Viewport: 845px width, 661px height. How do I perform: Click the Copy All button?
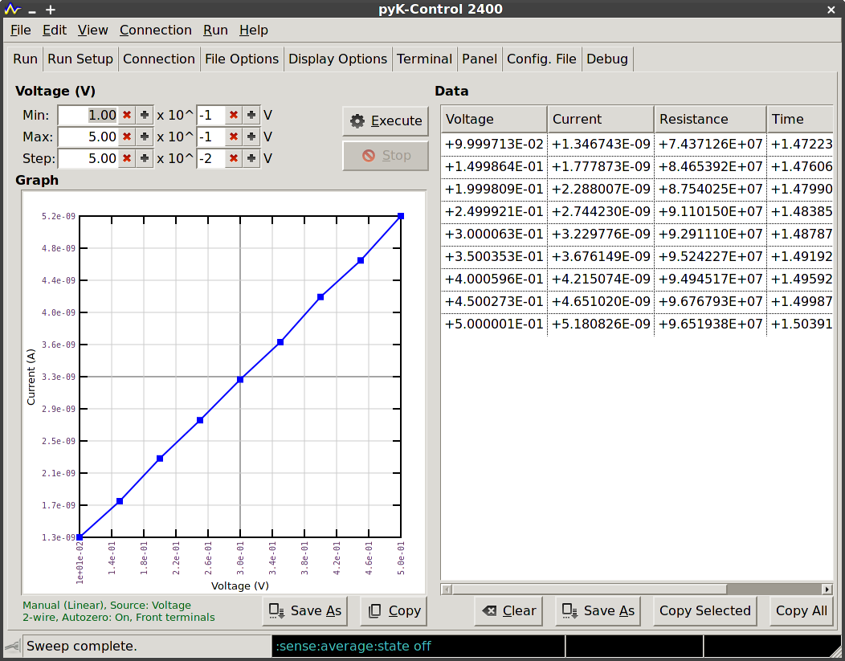tap(802, 611)
